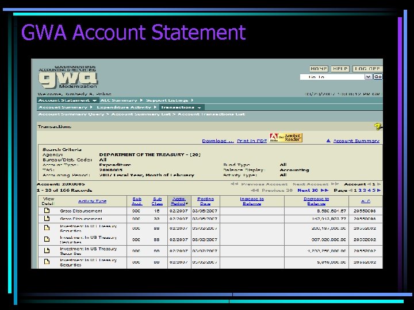The width and height of the screenshot is (414, 310).
Task: Go to page 3 of records
Action: (365, 191)
